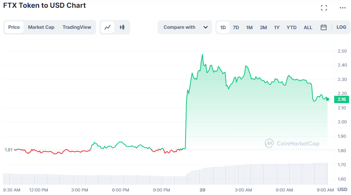This screenshot has height=195, width=351.
Task: Open the TradingView tab
Action: click(77, 27)
